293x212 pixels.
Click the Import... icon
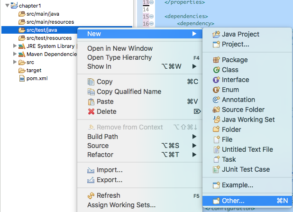tap(91, 170)
